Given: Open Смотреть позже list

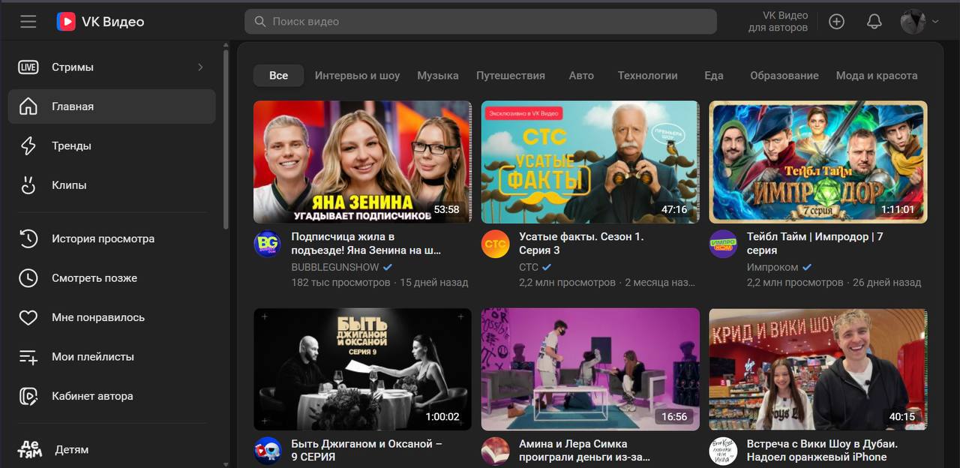Looking at the screenshot, I should click(112, 278).
